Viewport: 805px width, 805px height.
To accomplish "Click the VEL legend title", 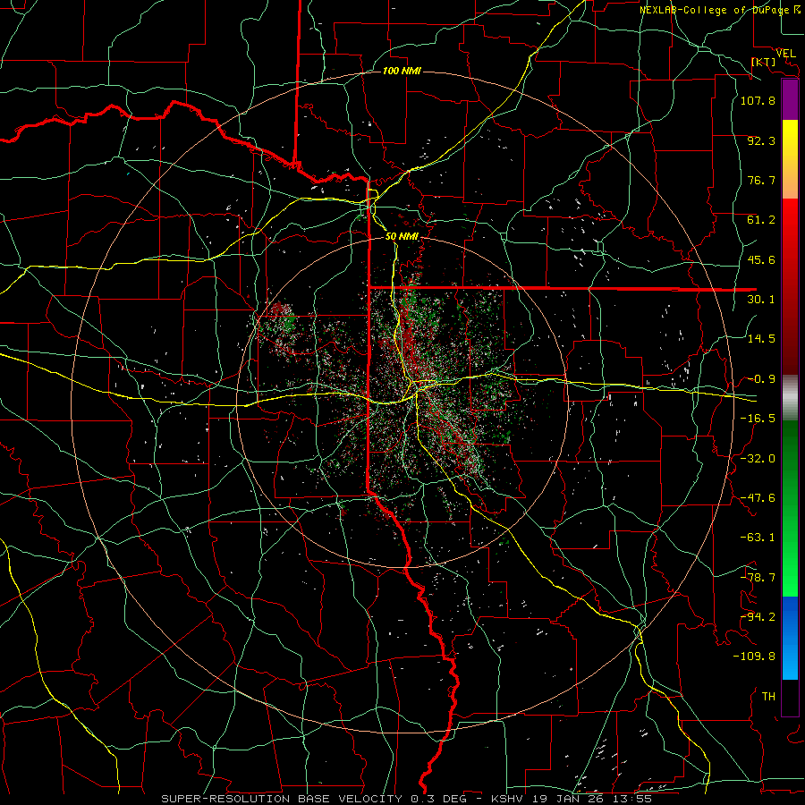I will point(786,54).
